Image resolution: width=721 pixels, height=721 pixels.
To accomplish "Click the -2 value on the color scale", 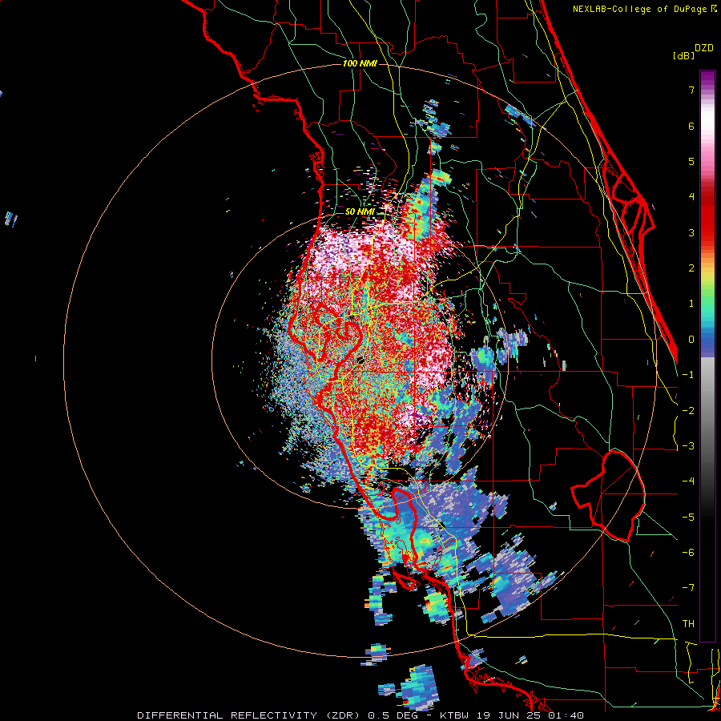I will pos(688,411).
